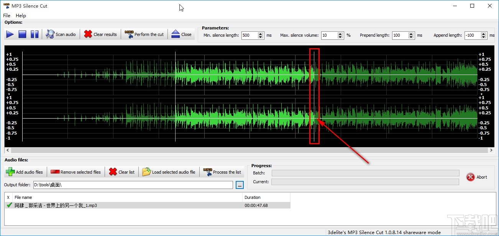Screen dimensions: 499x236
Task: Click Load selected audio file button
Action: pyautogui.click(x=169, y=172)
